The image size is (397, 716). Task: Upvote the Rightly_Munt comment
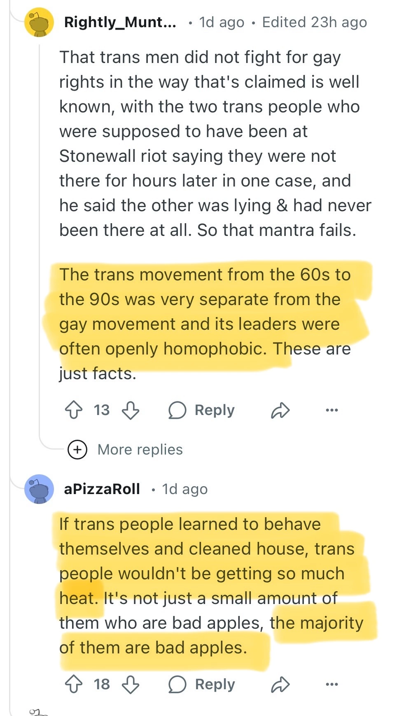click(x=74, y=410)
